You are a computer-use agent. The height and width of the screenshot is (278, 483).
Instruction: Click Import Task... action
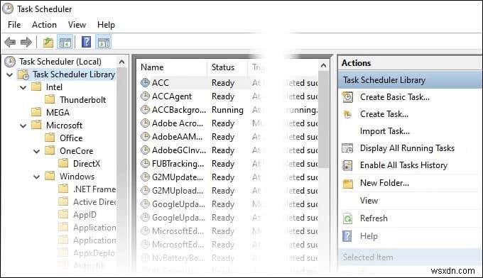[x=385, y=132]
